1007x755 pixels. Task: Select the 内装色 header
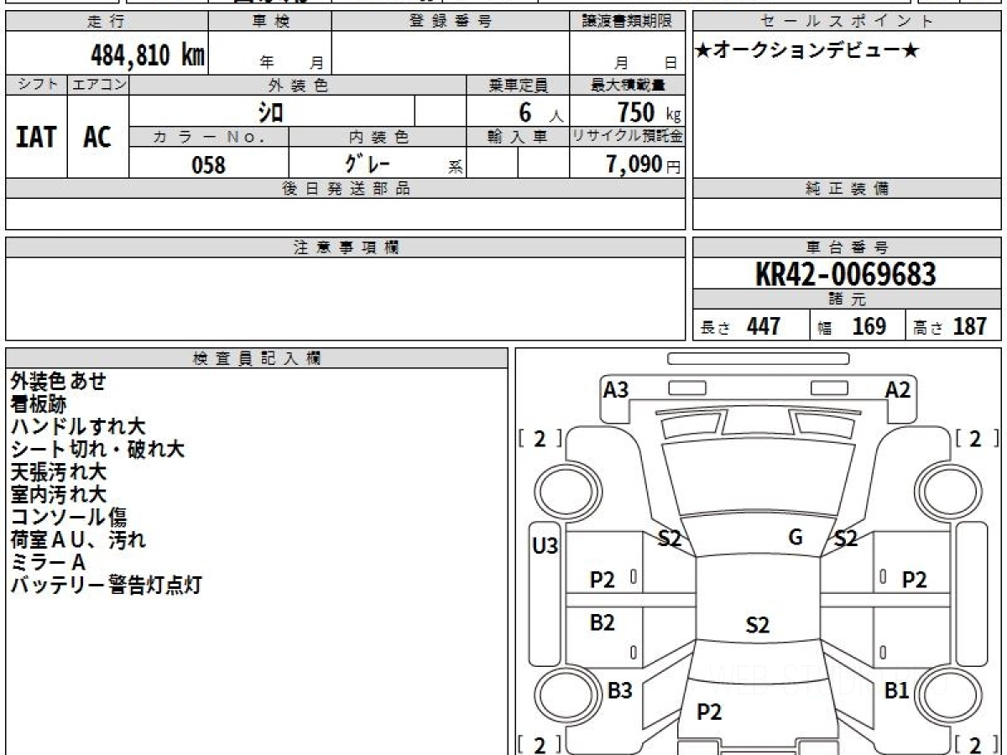tap(378, 137)
